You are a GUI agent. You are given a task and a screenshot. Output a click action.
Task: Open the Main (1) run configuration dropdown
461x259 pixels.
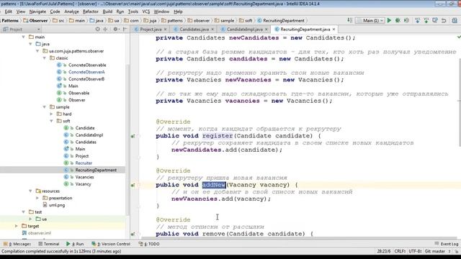[370, 21]
